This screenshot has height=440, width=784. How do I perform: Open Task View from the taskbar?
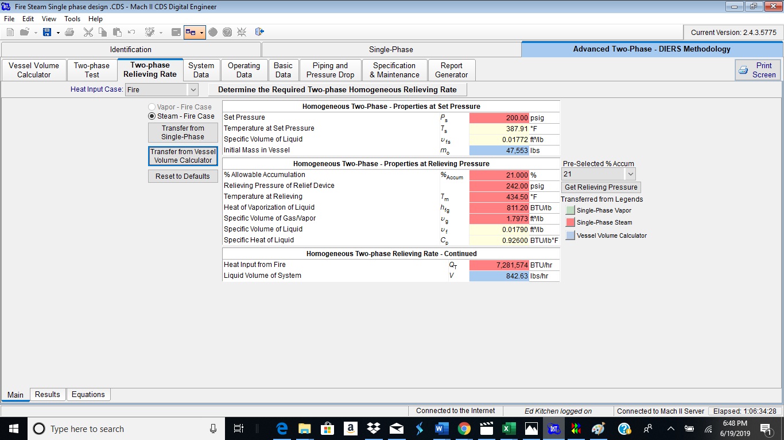[x=239, y=429]
